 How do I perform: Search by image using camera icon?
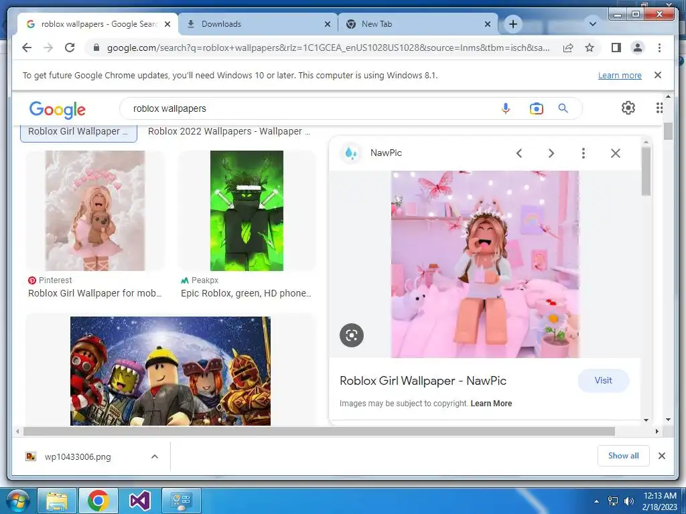[537, 108]
